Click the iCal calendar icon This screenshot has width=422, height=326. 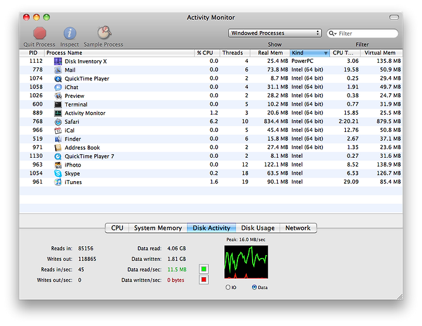tap(58, 130)
